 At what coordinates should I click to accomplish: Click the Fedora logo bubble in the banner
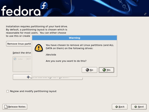click(44, 5)
